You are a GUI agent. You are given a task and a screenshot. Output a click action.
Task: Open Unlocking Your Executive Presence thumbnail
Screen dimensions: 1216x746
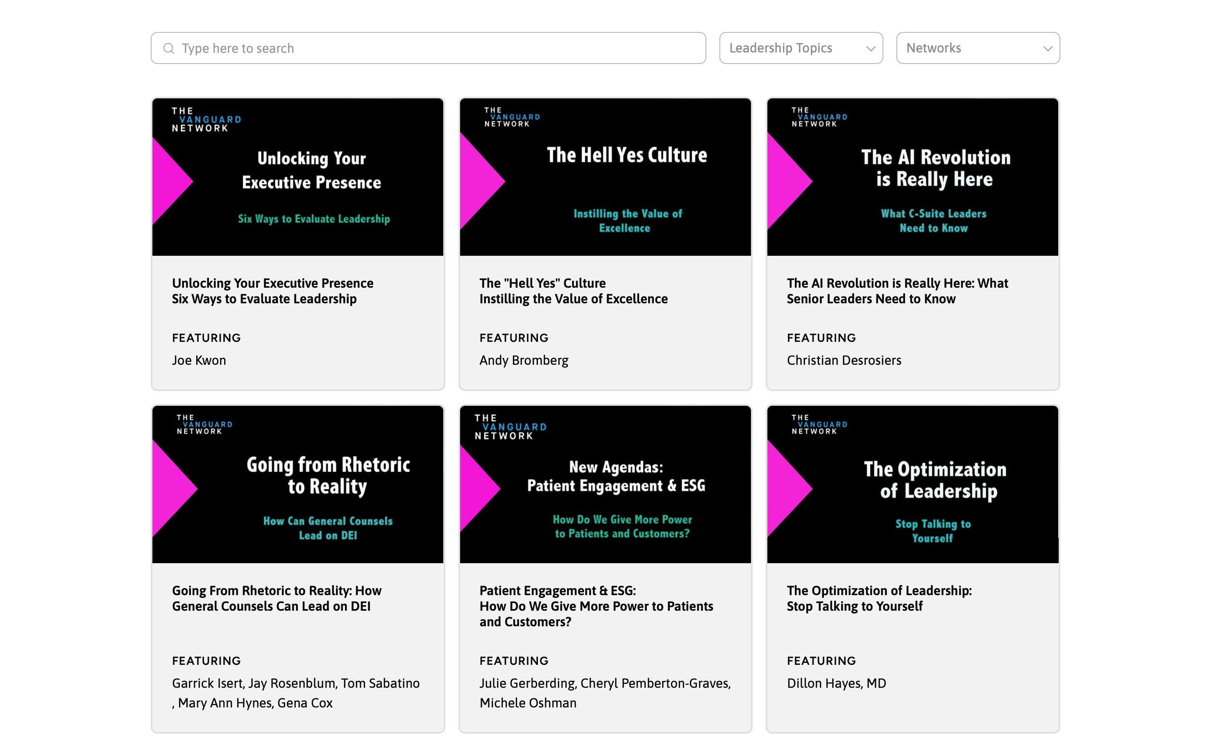(x=298, y=177)
